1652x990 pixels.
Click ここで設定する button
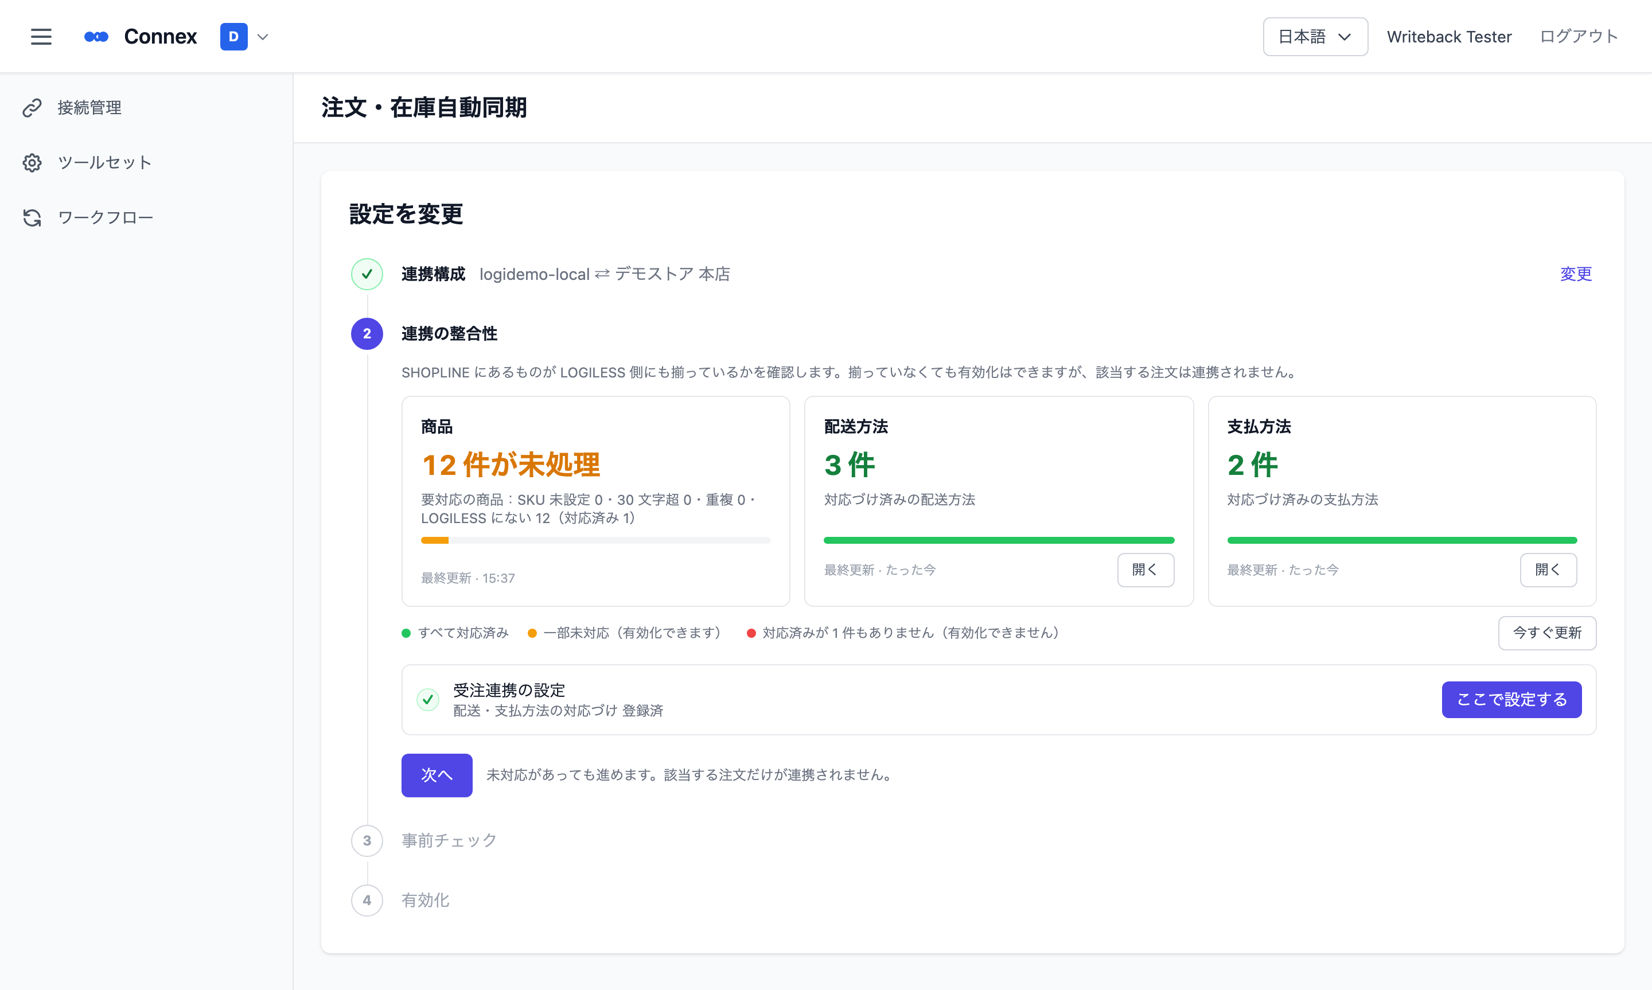tap(1511, 699)
